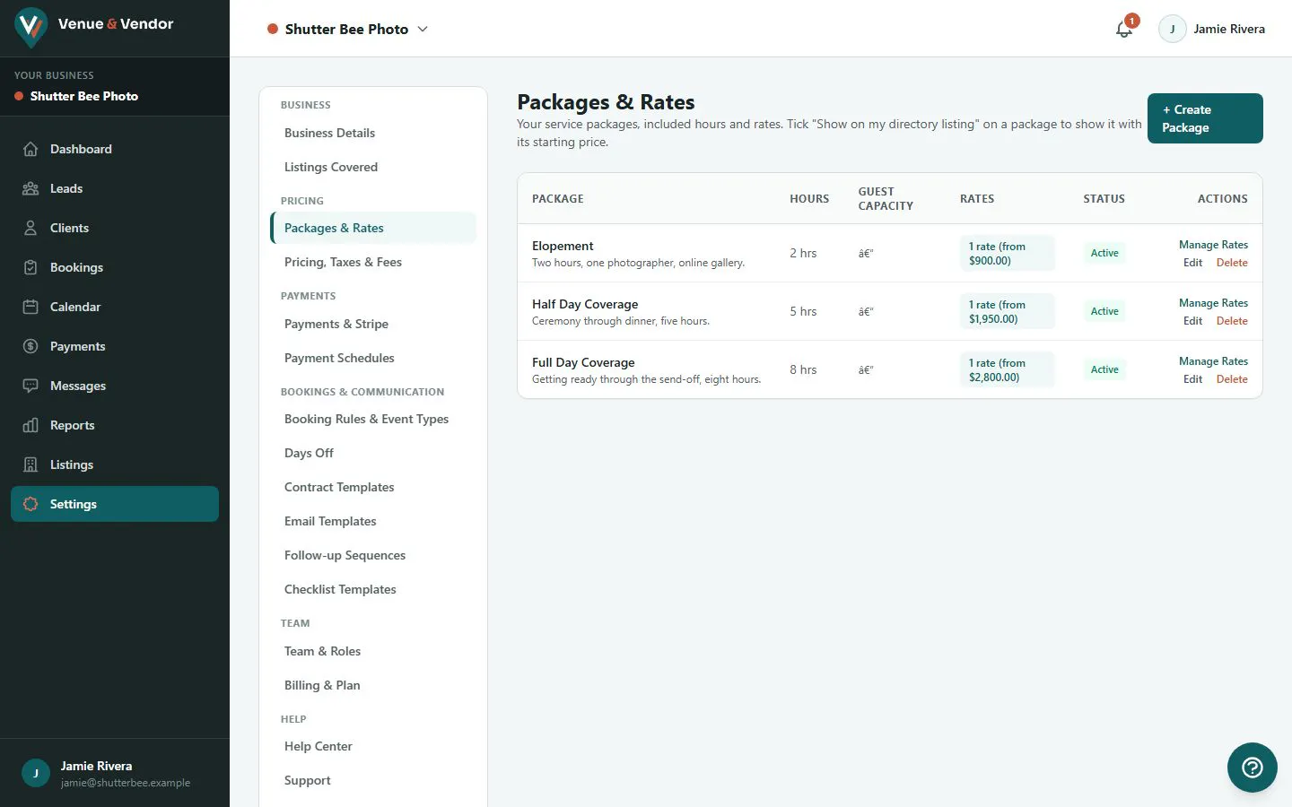Open Billing & Plan settings

[x=373, y=685]
